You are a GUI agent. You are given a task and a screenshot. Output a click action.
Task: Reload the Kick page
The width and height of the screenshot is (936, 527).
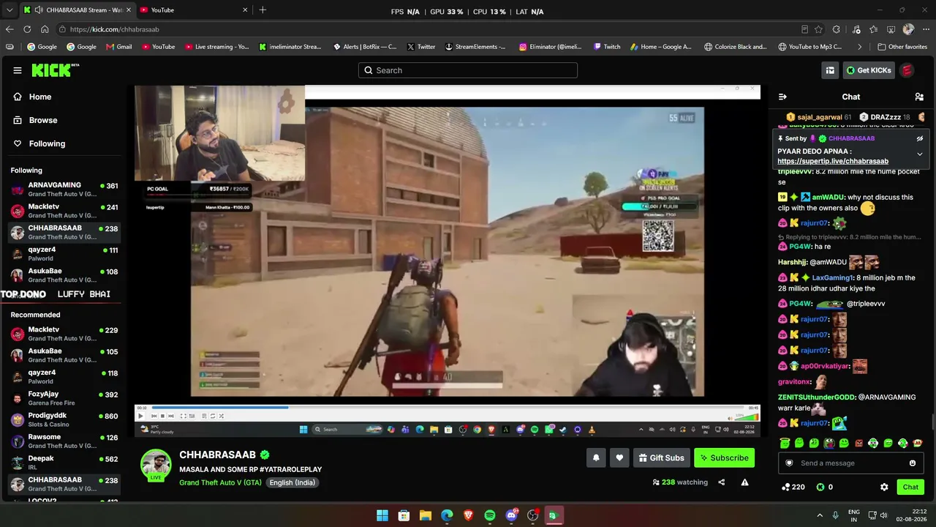pos(27,29)
